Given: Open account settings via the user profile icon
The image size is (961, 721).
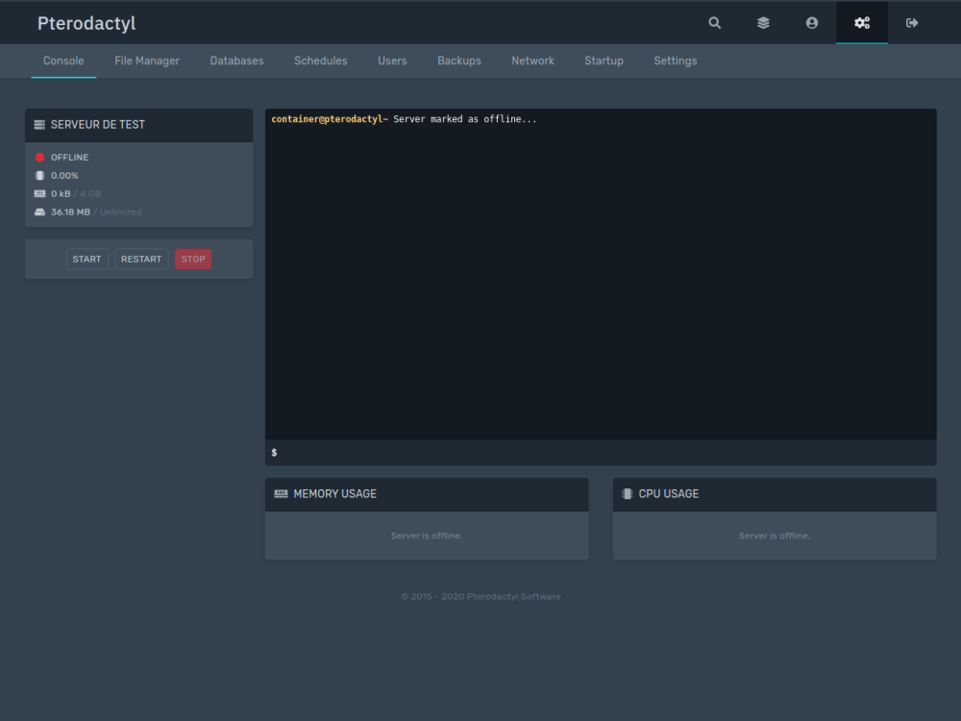Looking at the screenshot, I should [811, 22].
